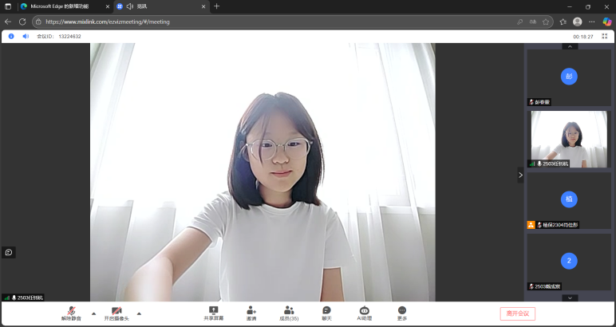Start screen sharing (共享屏幕)
Screen dimensions: 616x327
coord(213,313)
